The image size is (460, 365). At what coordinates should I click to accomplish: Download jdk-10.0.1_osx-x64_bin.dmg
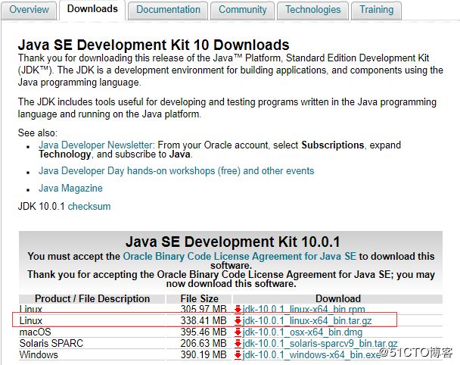click(303, 332)
